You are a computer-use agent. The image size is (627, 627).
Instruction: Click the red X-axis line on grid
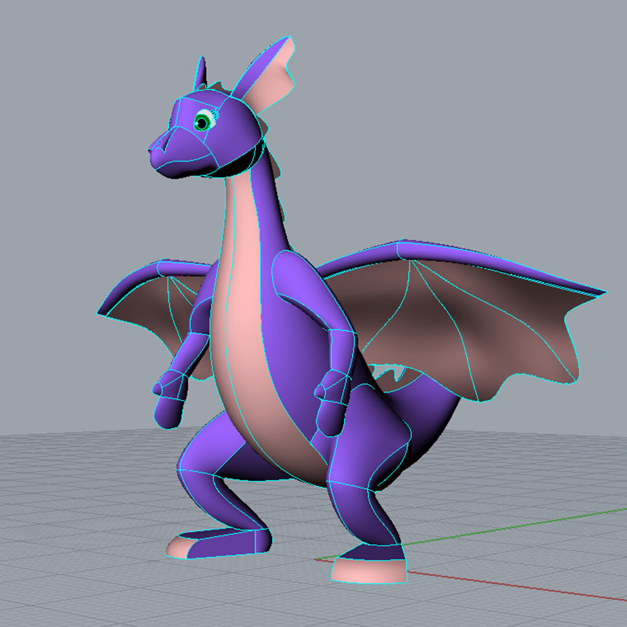click(x=516, y=586)
